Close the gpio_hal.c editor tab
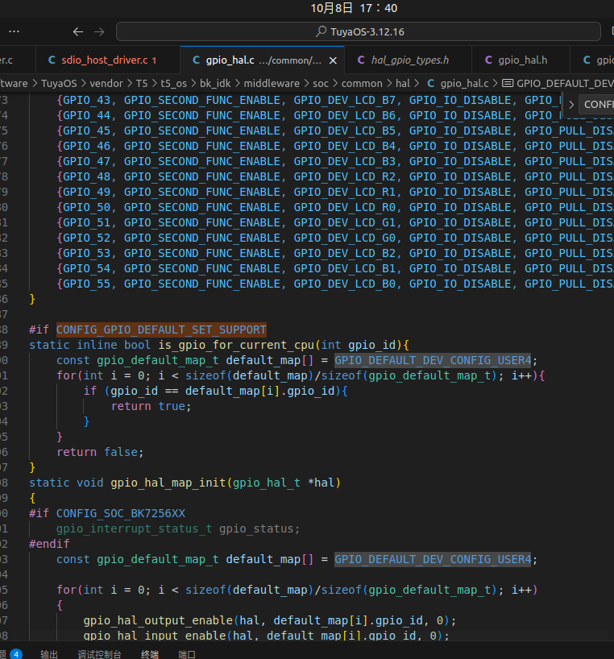 [x=333, y=60]
